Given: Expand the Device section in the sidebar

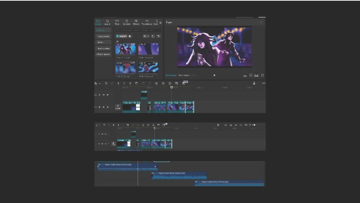Looking at the screenshot, I should 103,30.
